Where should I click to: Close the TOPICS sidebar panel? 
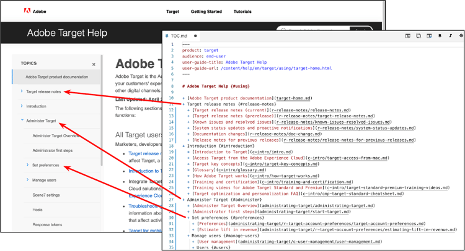pyautogui.click(x=94, y=64)
